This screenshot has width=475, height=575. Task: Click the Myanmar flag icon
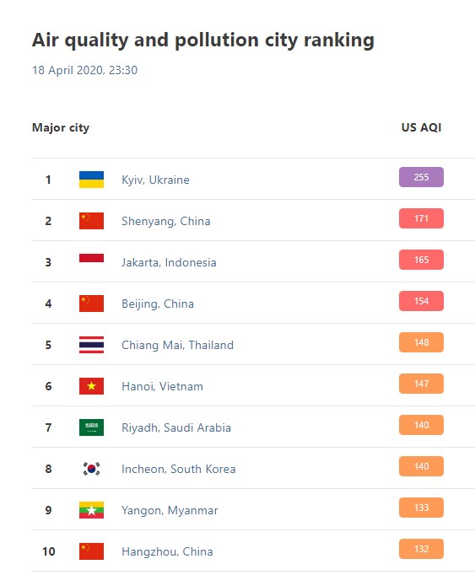(x=91, y=510)
